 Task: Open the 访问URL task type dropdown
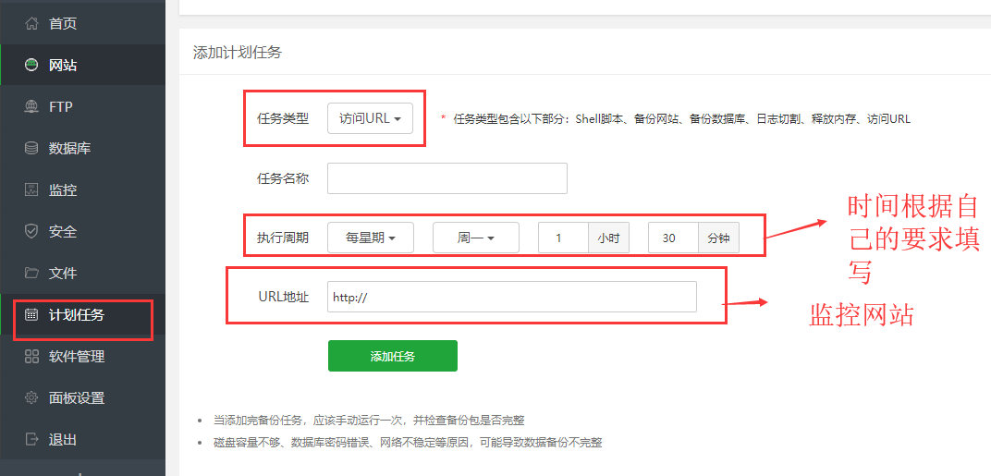coord(370,118)
